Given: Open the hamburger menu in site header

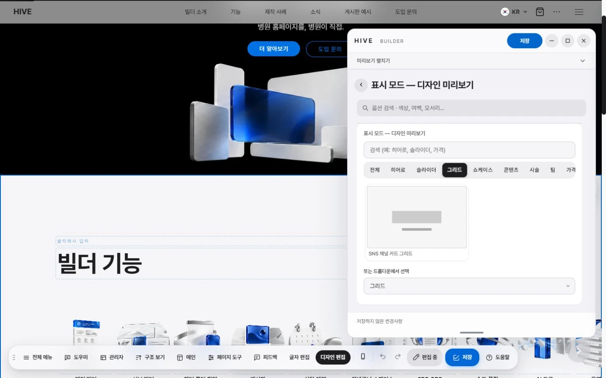Looking at the screenshot, I should pyautogui.click(x=579, y=12).
